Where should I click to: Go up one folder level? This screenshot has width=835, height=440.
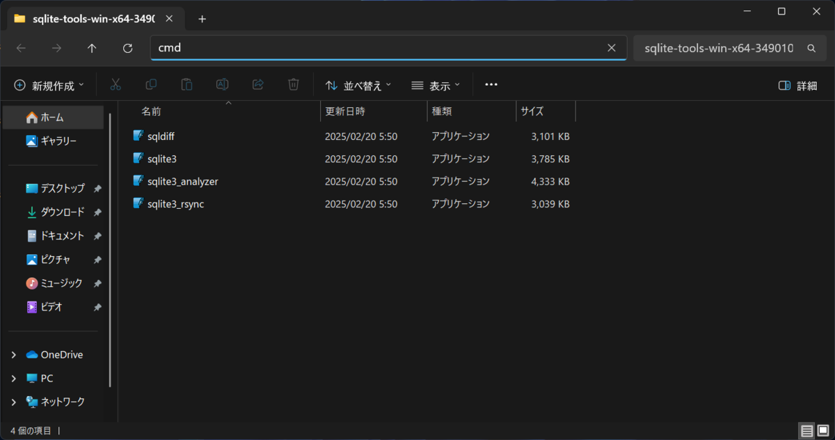92,48
